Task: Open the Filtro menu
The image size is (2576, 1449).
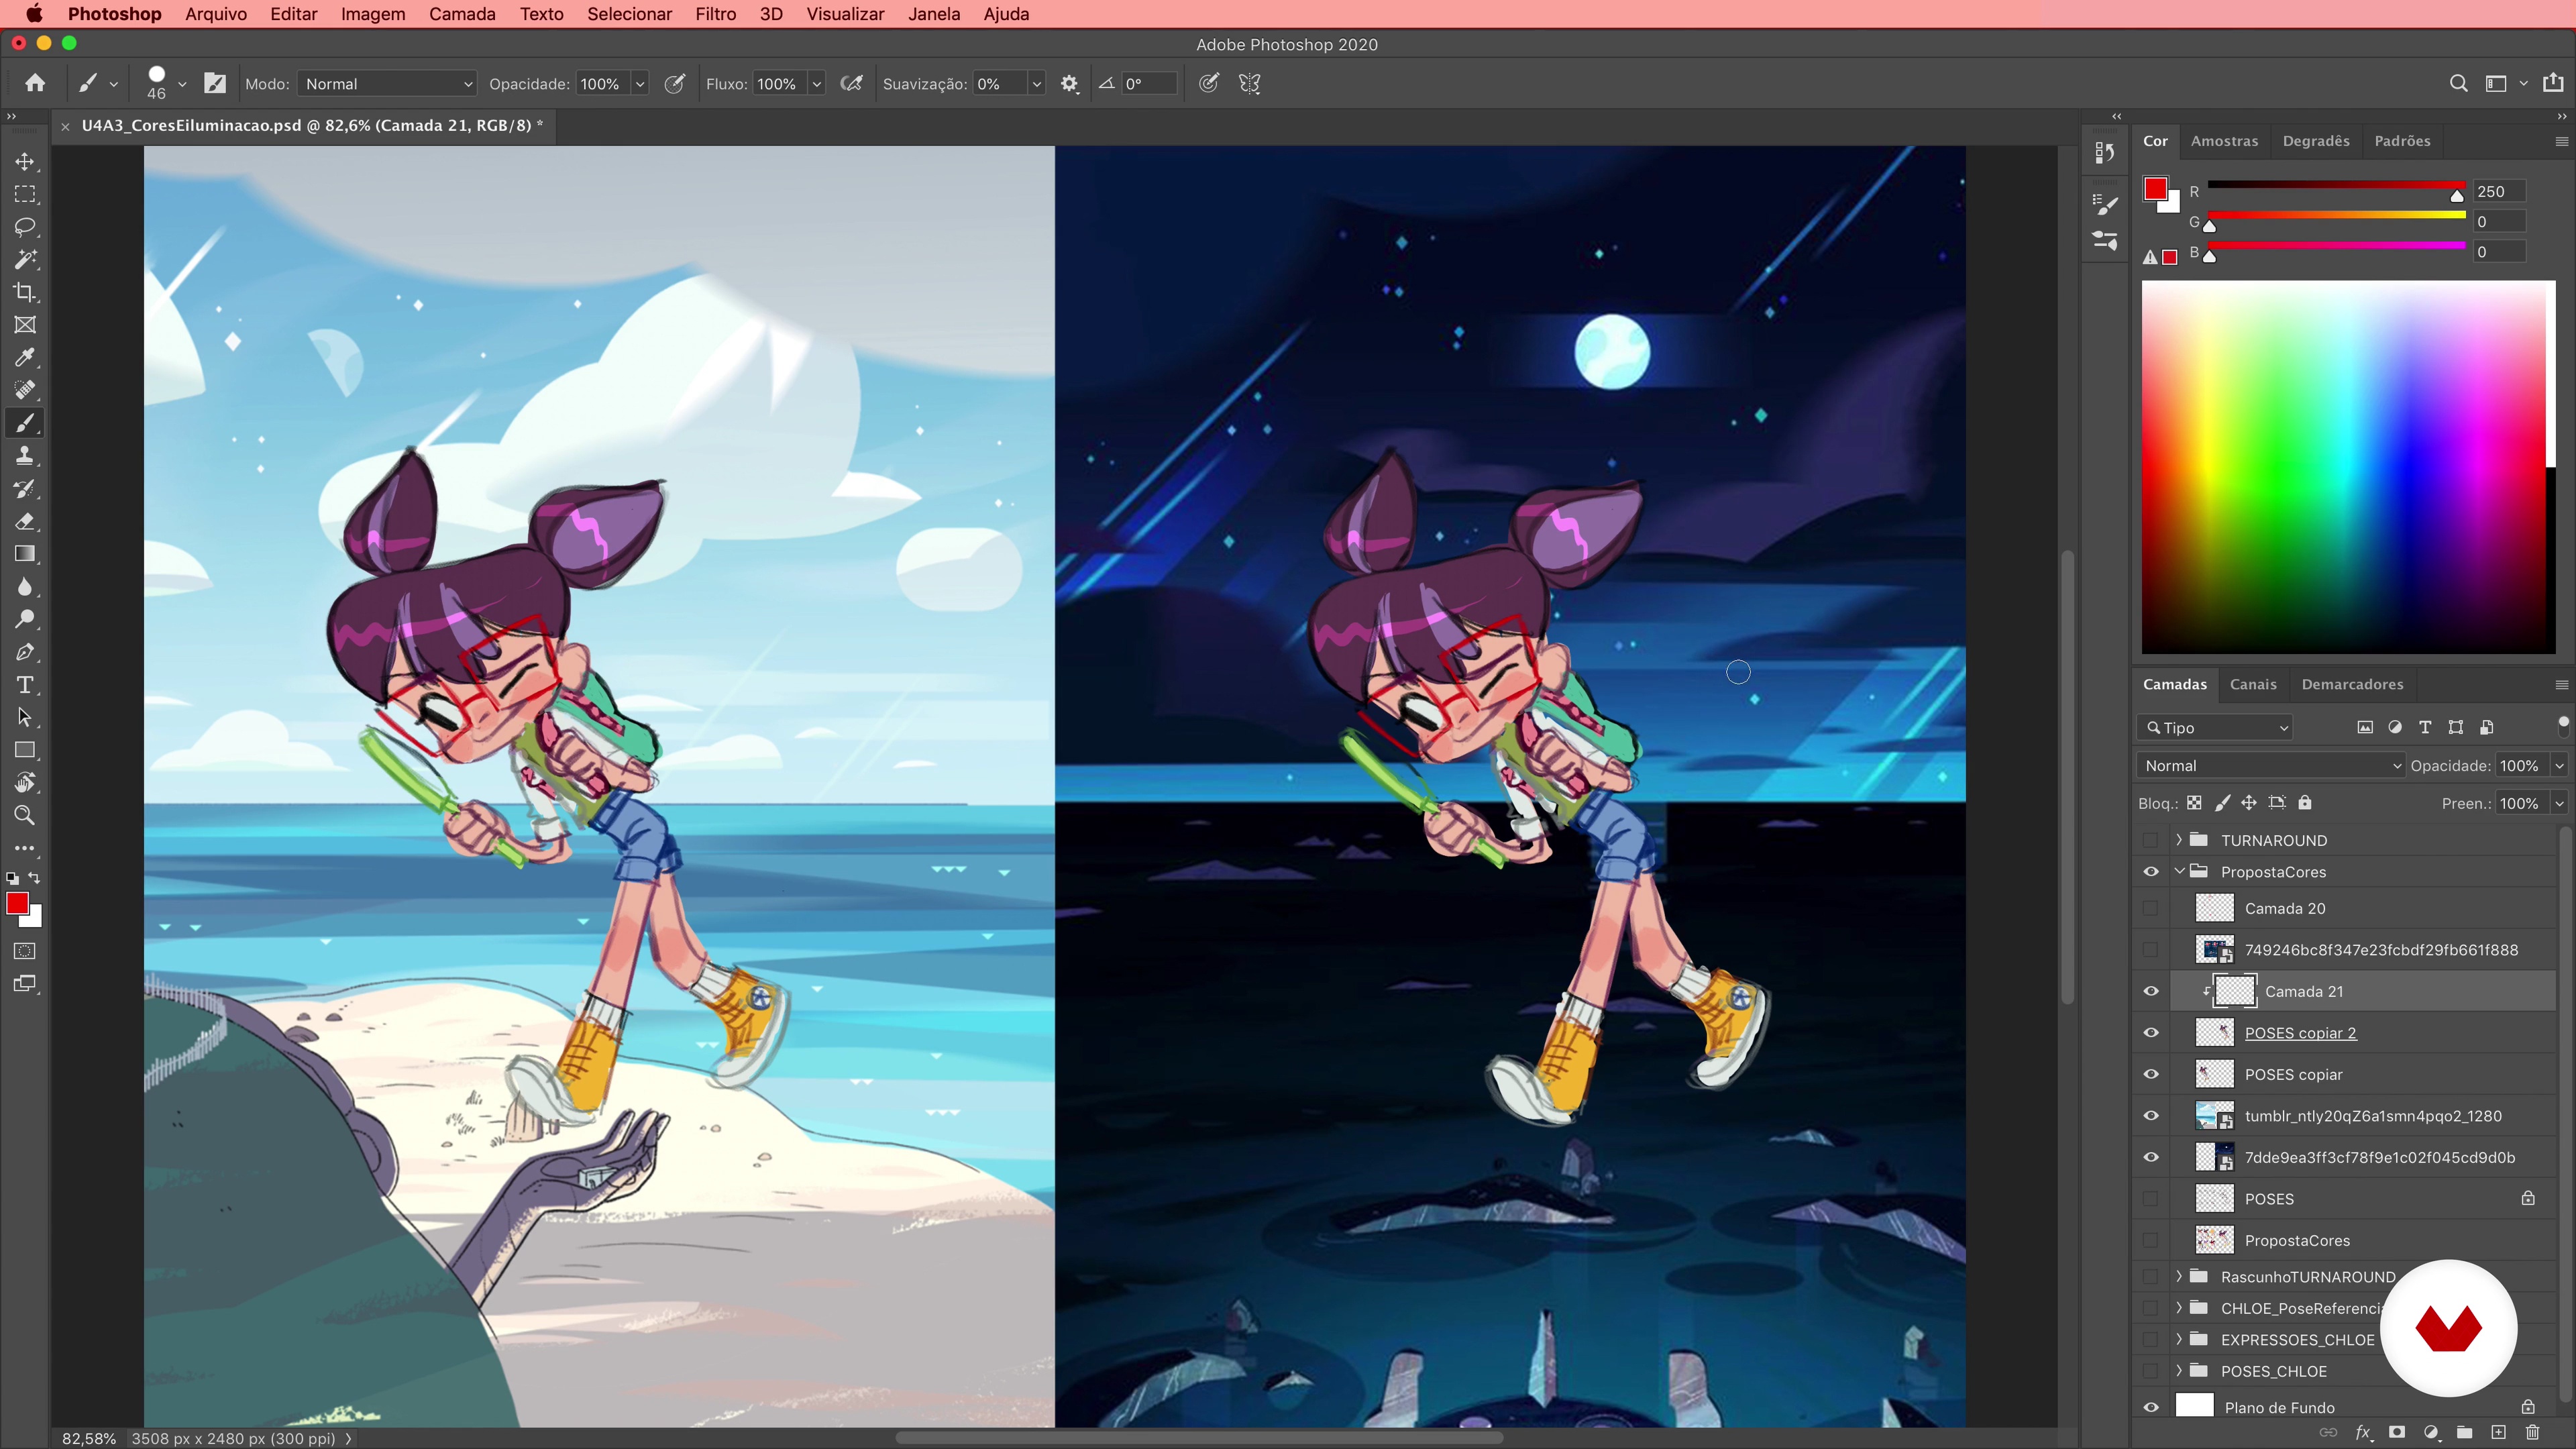Action: (715, 14)
